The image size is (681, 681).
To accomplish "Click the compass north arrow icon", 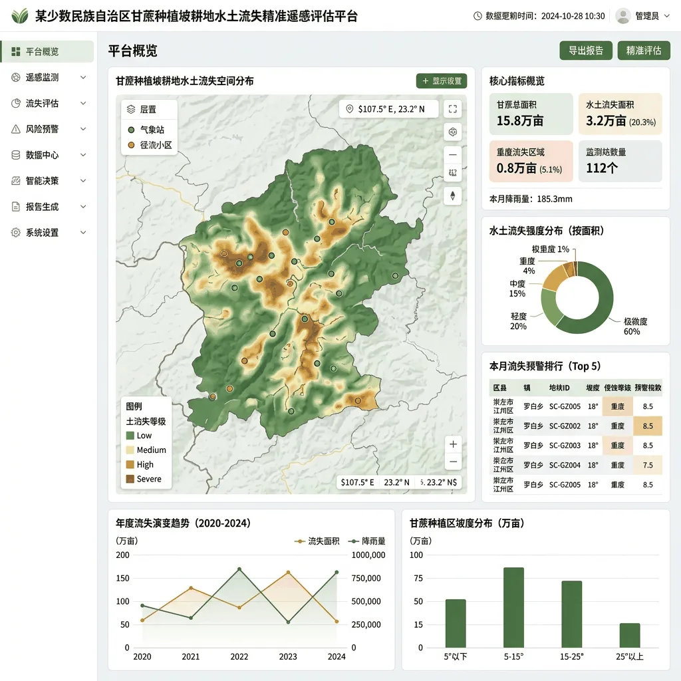I will (452, 196).
